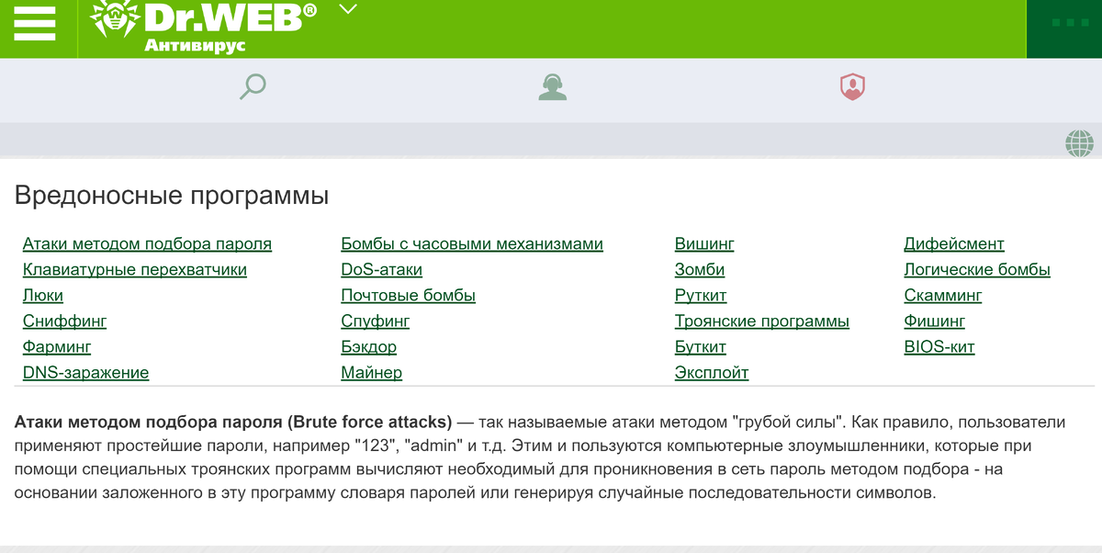Open the "BIOS-кит" entry
The image size is (1102, 553).
click(938, 346)
